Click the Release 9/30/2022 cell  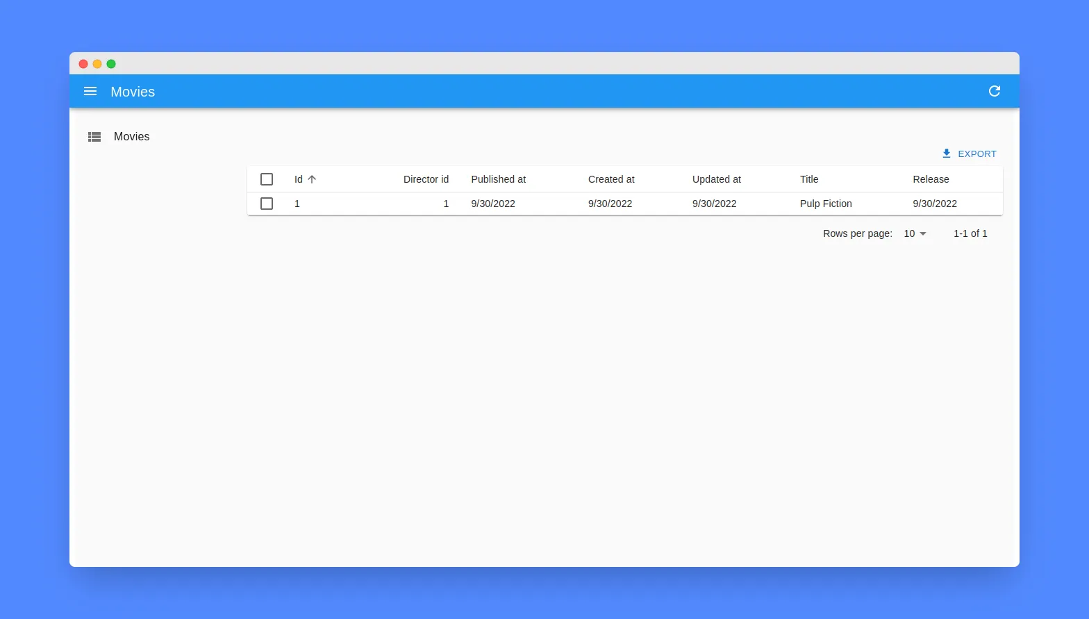tap(935, 204)
